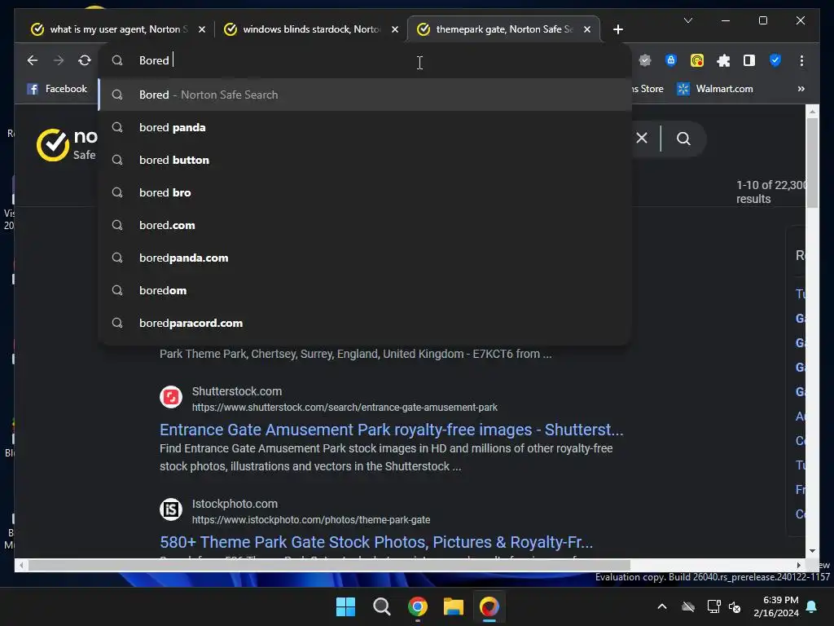This screenshot has height=626, width=834.
Task: Open 'Entrance Gate Amusement Park' Shutterstock result
Action: coord(392,430)
